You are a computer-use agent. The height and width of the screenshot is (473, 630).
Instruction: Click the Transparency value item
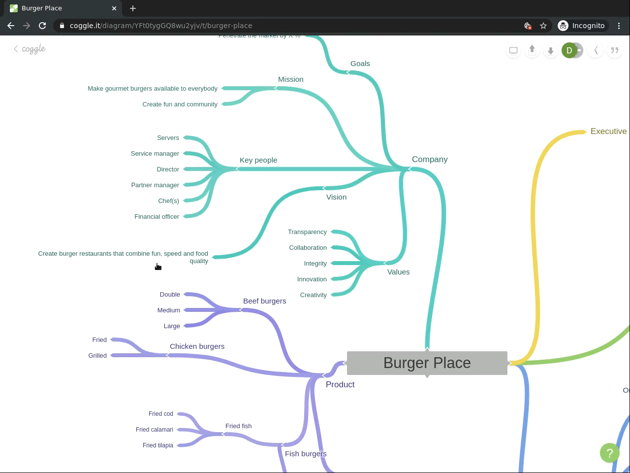coord(308,232)
